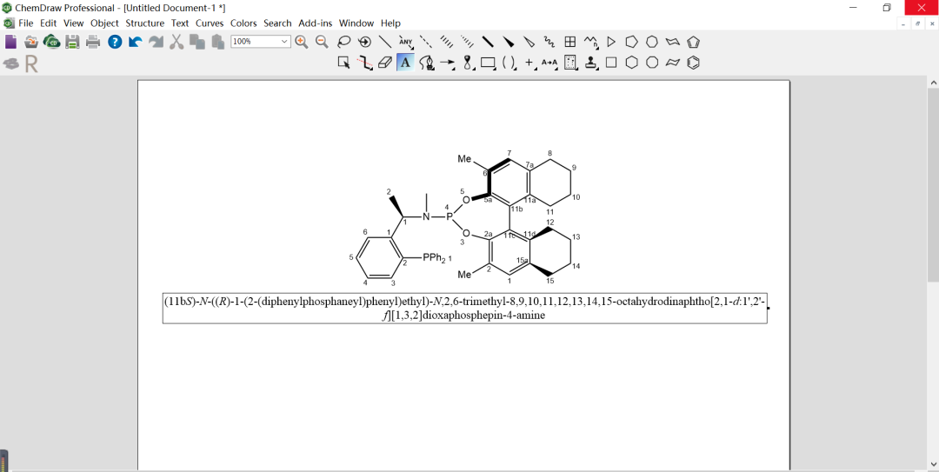Select the Hashed Bond tool

click(447, 42)
